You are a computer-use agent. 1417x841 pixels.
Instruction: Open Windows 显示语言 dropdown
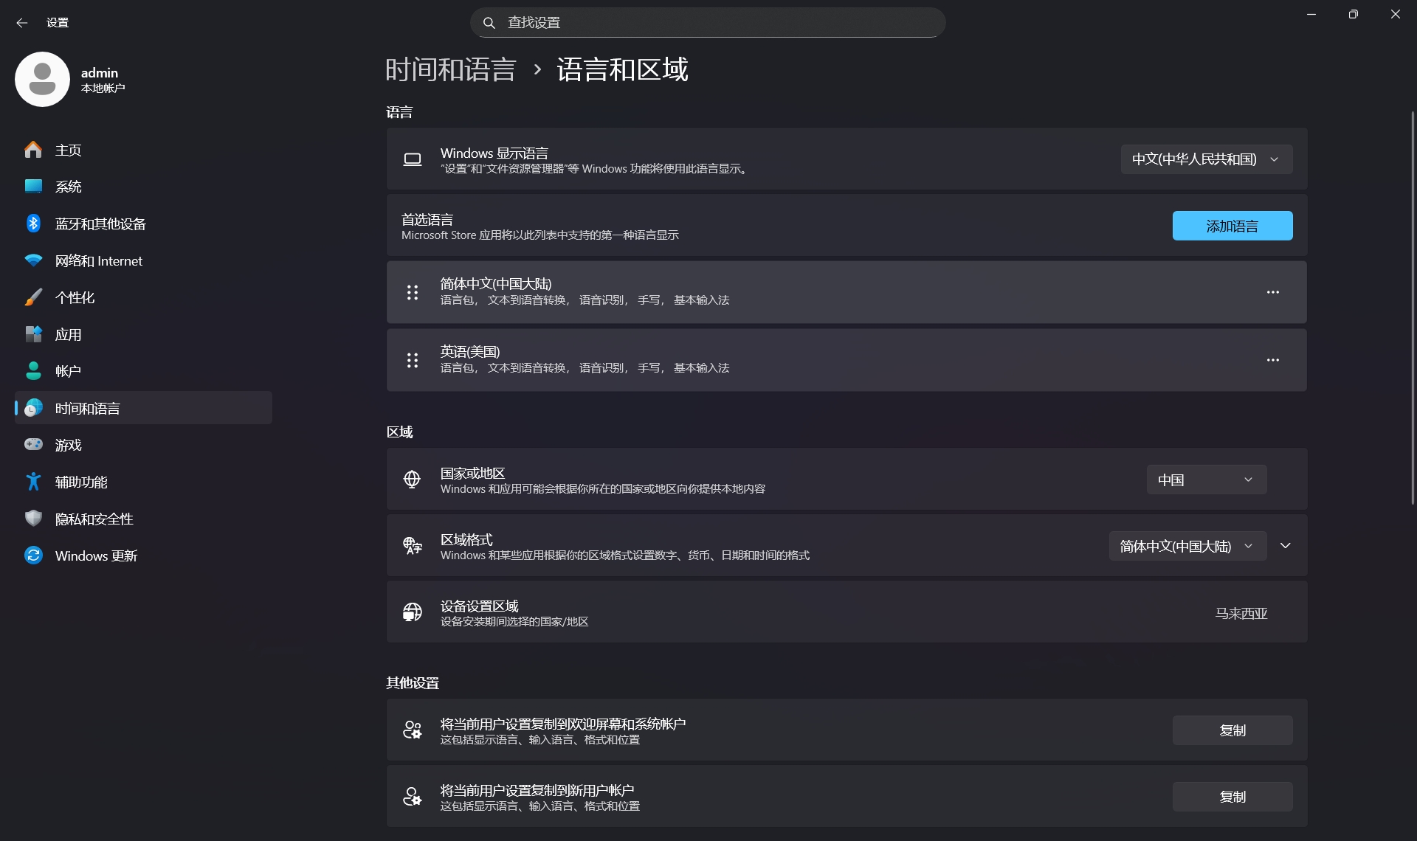(x=1206, y=159)
